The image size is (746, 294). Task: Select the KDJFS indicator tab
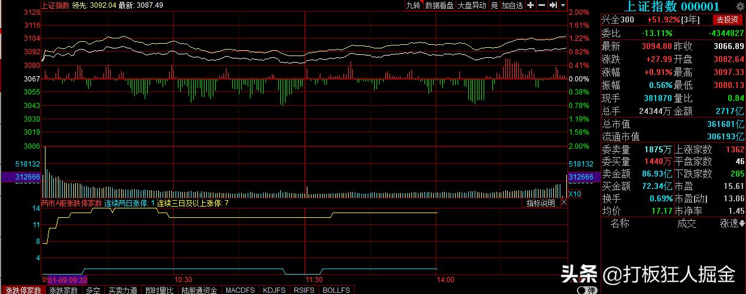274,290
